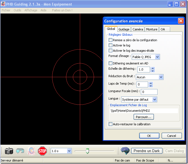Click the Cancel button
188x164 pixels.
click(172, 136)
